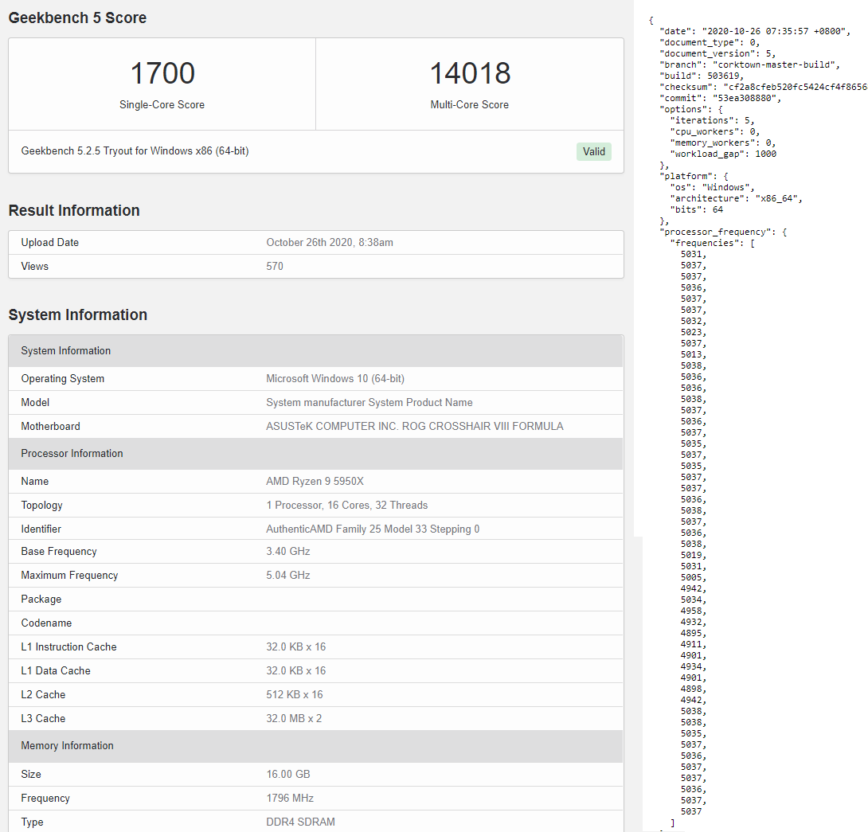Click the Views label
Image resolution: width=868 pixels, height=832 pixels.
(35, 266)
